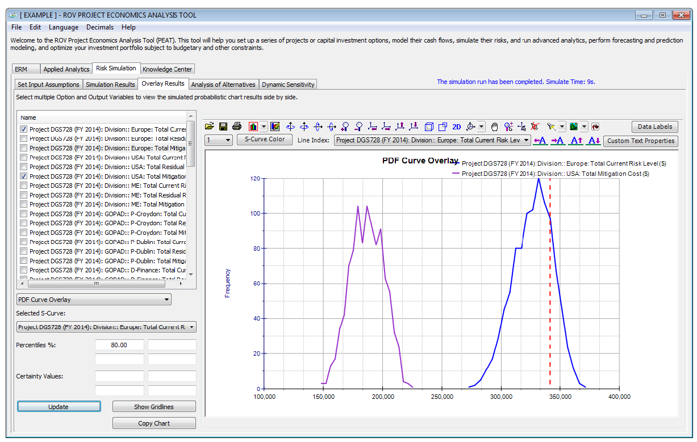Click the 80.00 percentile input field
The height and width of the screenshot is (442, 697).
tap(119, 345)
